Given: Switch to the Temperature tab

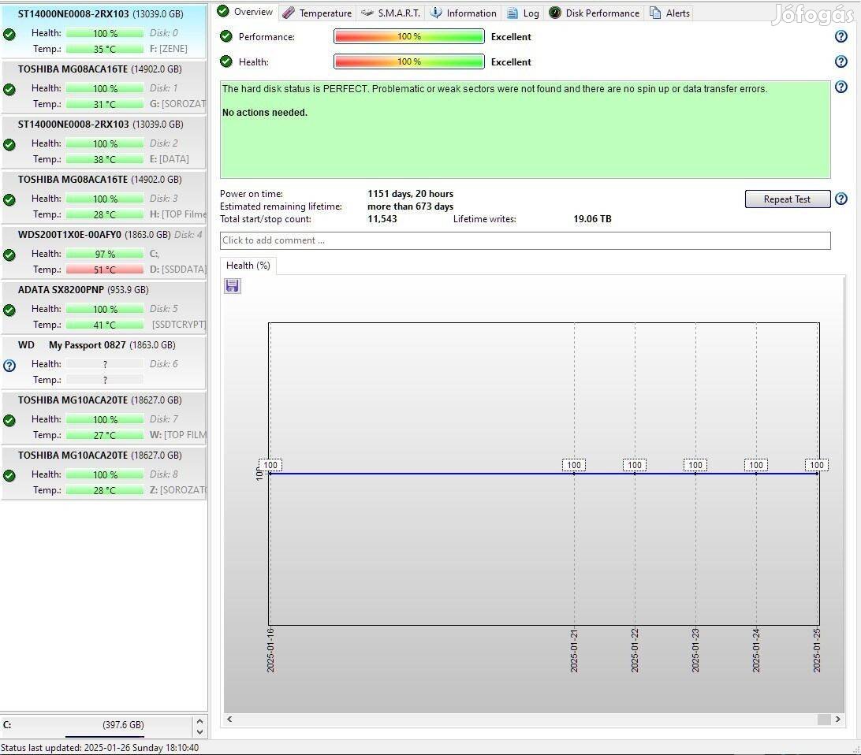Looking at the screenshot, I should click(x=317, y=13).
